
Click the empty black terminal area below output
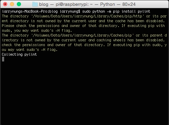[84, 91]
